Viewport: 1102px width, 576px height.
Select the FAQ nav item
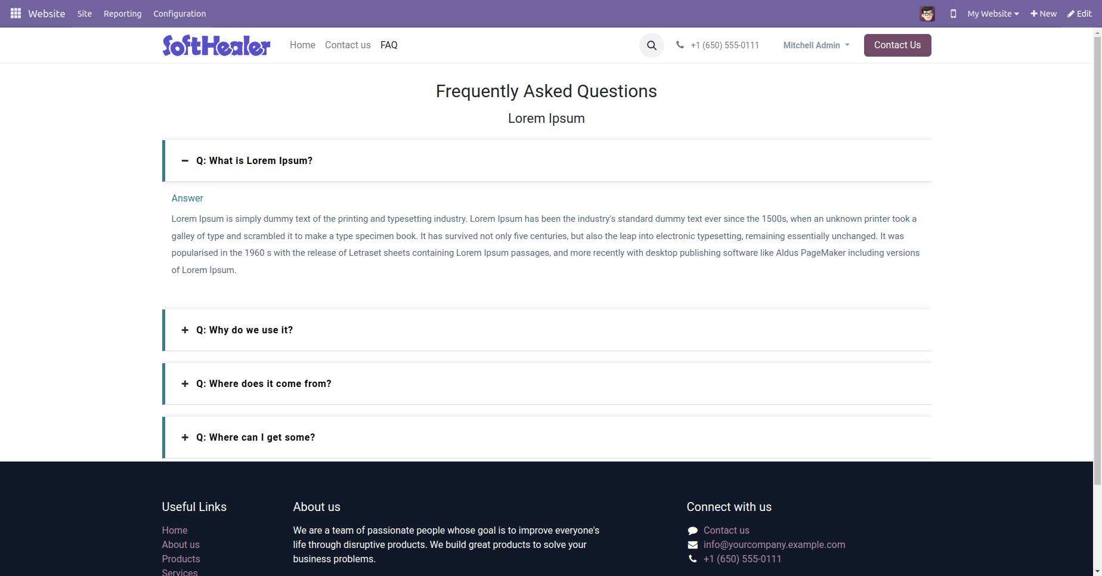point(389,45)
